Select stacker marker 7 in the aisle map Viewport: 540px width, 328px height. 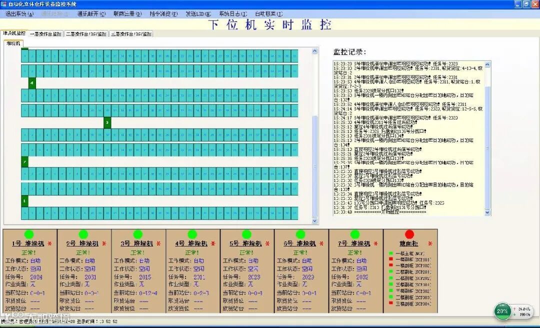pos(24,162)
